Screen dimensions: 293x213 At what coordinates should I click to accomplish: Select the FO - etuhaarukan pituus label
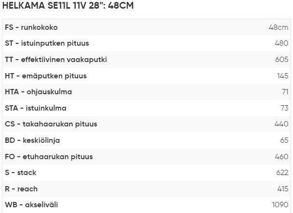pos(49,157)
